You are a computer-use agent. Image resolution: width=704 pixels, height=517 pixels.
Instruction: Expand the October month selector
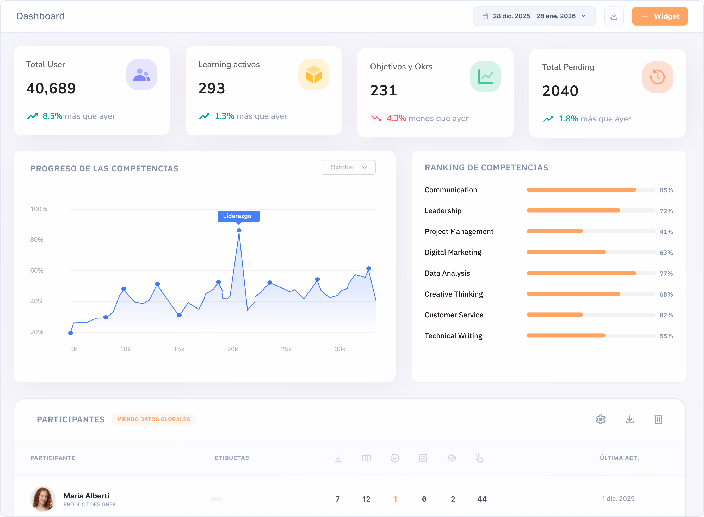click(348, 168)
